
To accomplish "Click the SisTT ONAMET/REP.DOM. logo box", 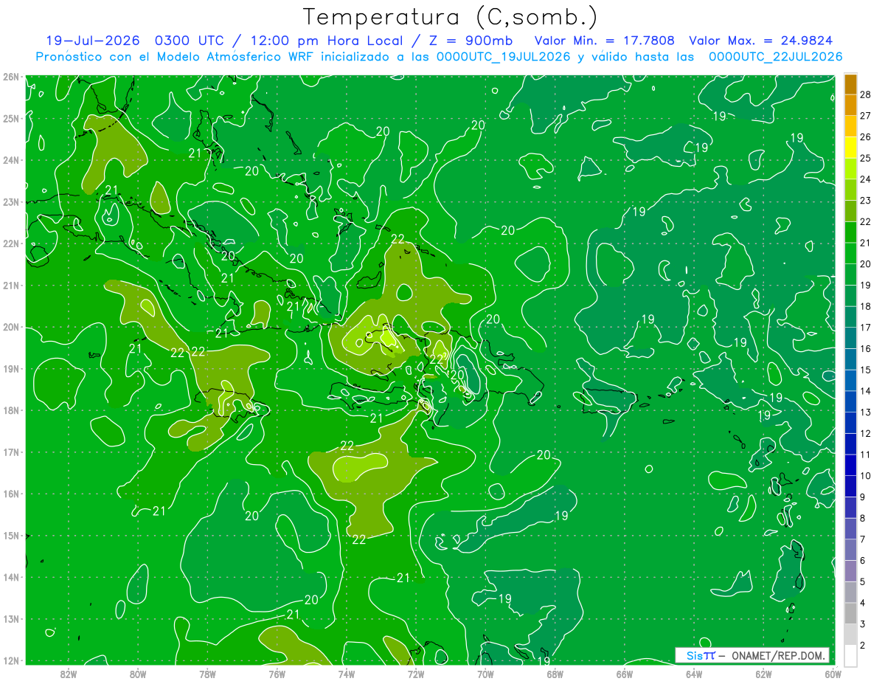I will 752,655.
